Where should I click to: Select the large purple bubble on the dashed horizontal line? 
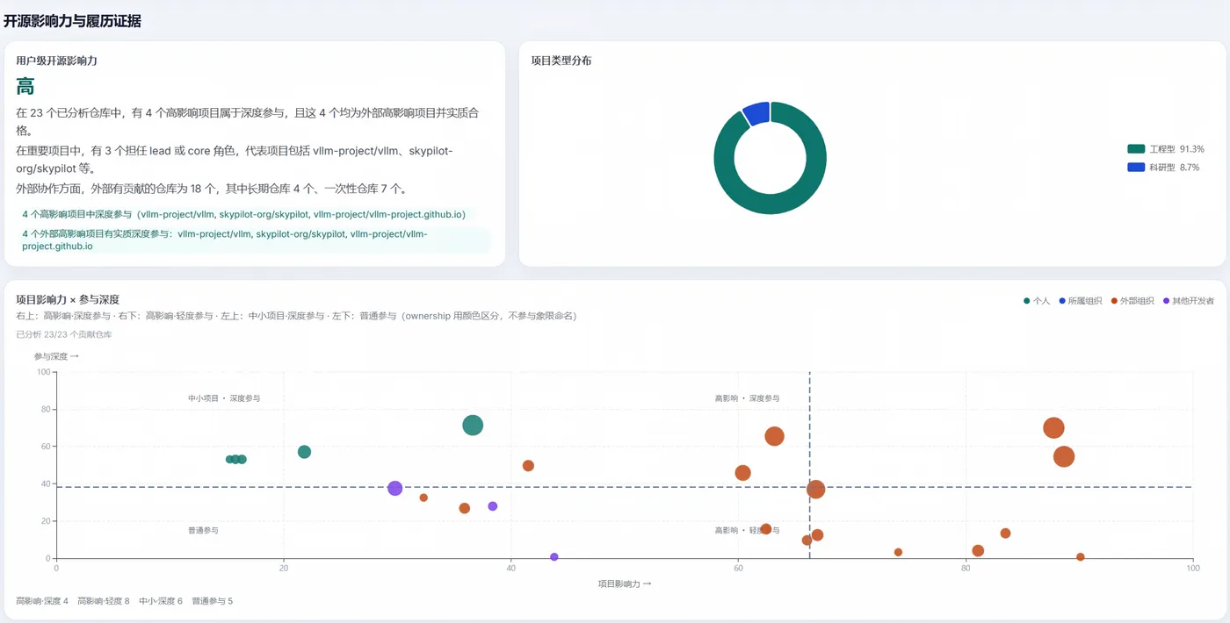pyautogui.click(x=394, y=488)
